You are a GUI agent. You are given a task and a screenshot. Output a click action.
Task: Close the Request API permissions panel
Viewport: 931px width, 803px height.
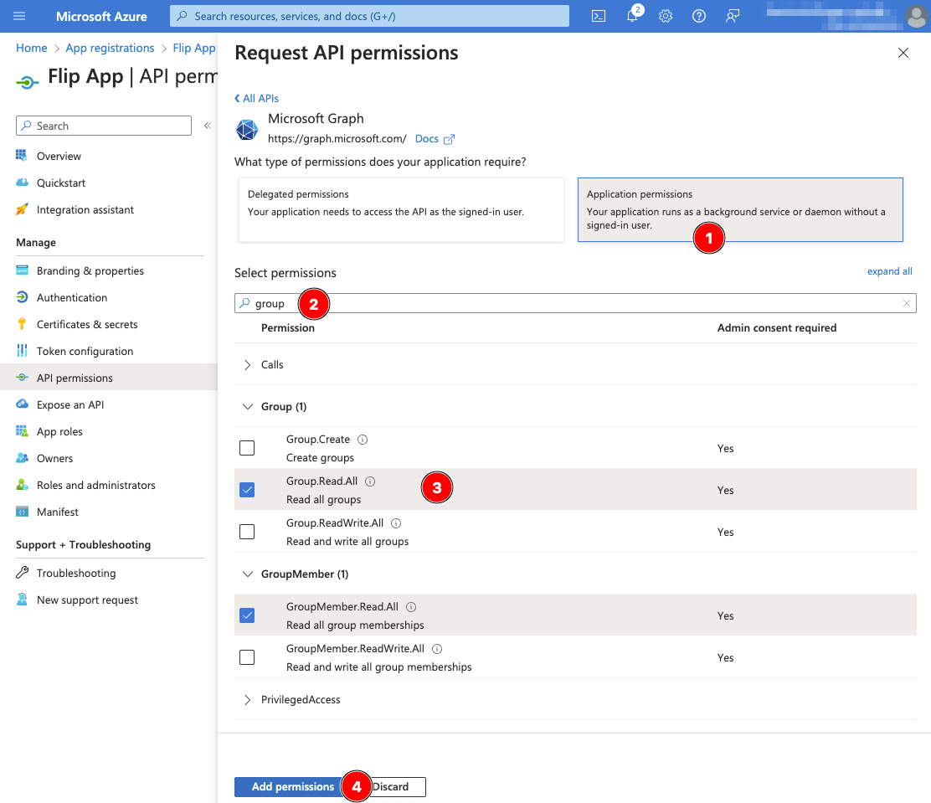point(903,53)
